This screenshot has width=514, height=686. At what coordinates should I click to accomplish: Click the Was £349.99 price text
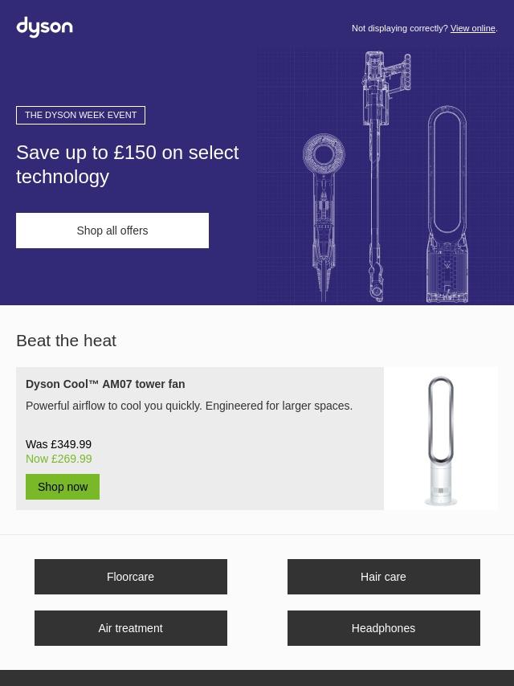pyautogui.click(x=59, y=444)
